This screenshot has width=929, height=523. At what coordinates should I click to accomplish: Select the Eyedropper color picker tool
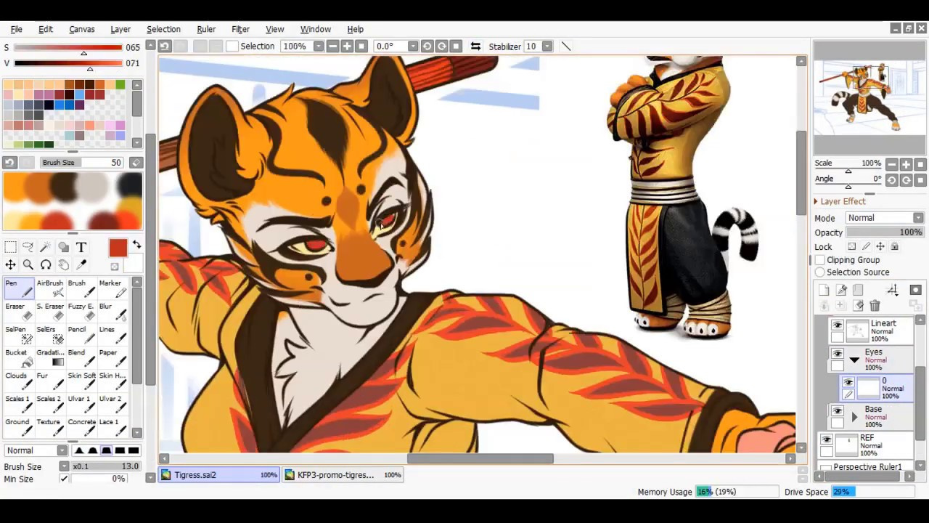pos(81,265)
